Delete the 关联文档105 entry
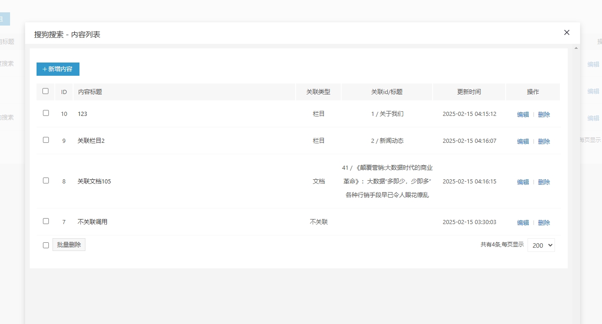Screen dimensions: 602x324 coord(544,182)
